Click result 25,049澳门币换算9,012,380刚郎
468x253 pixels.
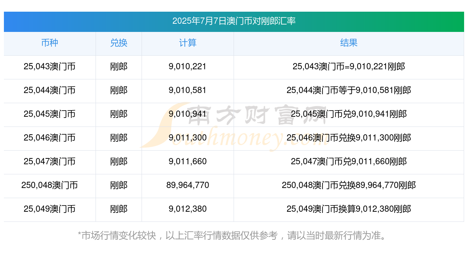click(x=349, y=209)
